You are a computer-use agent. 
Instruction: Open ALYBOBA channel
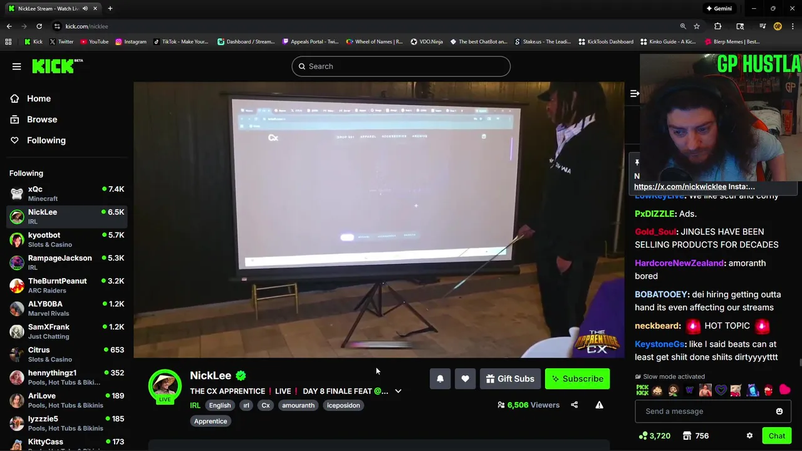click(x=66, y=308)
